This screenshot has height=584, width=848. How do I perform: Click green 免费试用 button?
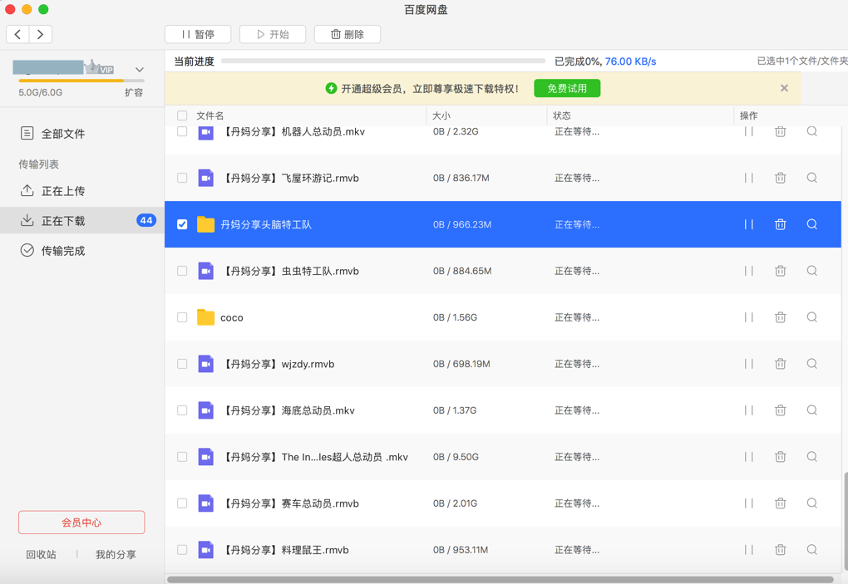(x=567, y=88)
